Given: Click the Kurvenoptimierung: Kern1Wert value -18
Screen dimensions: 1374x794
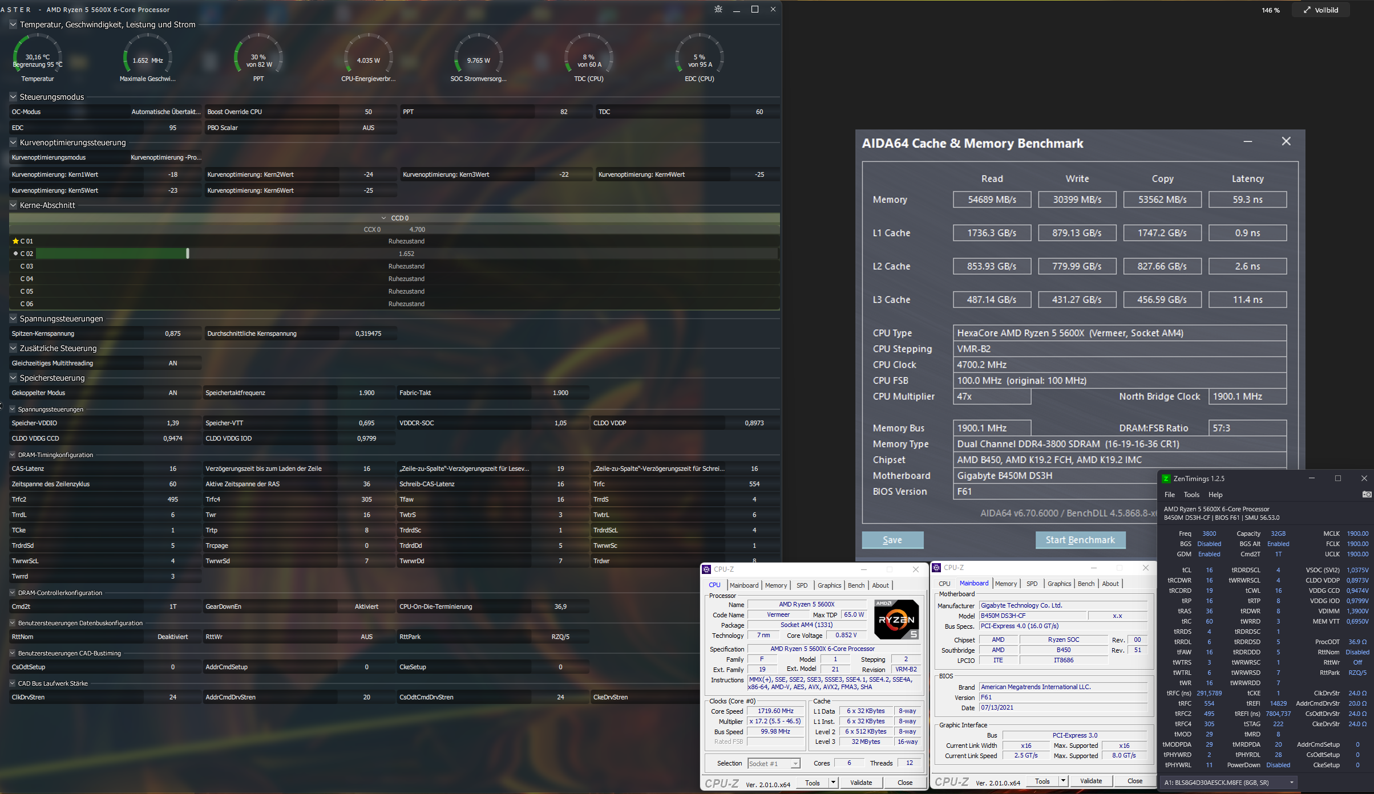Looking at the screenshot, I should click(x=173, y=174).
